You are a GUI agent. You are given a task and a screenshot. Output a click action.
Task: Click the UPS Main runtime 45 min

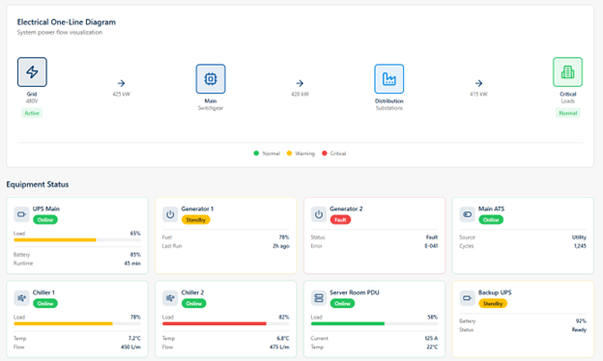(x=132, y=264)
